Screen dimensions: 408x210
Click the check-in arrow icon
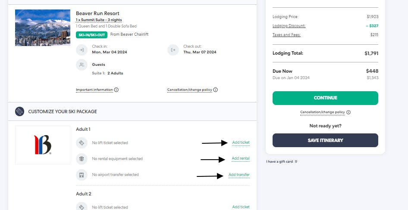[x=82, y=50]
